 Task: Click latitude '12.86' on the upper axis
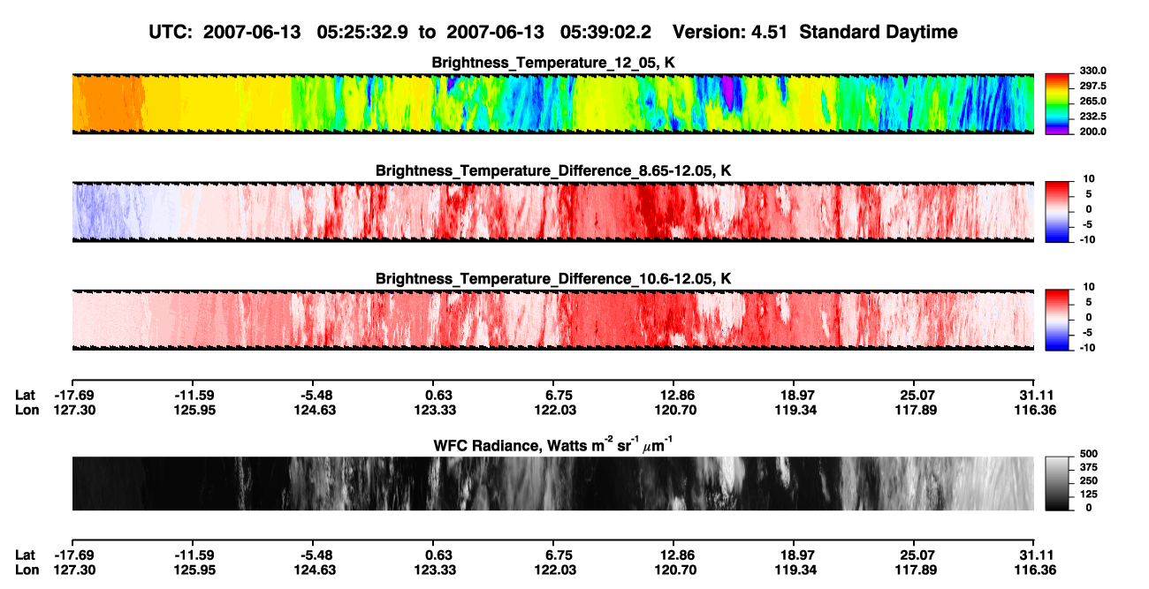[x=674, y=395]
